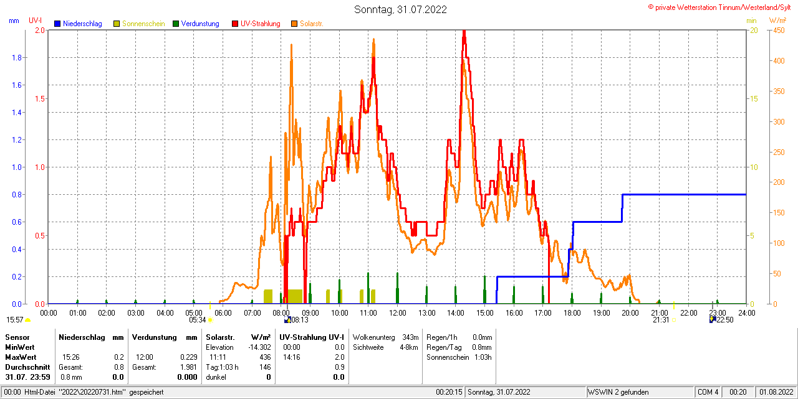Click the UV maximum time 14:16
Viewport: 798px width, 399px height.
pos(291,357)
